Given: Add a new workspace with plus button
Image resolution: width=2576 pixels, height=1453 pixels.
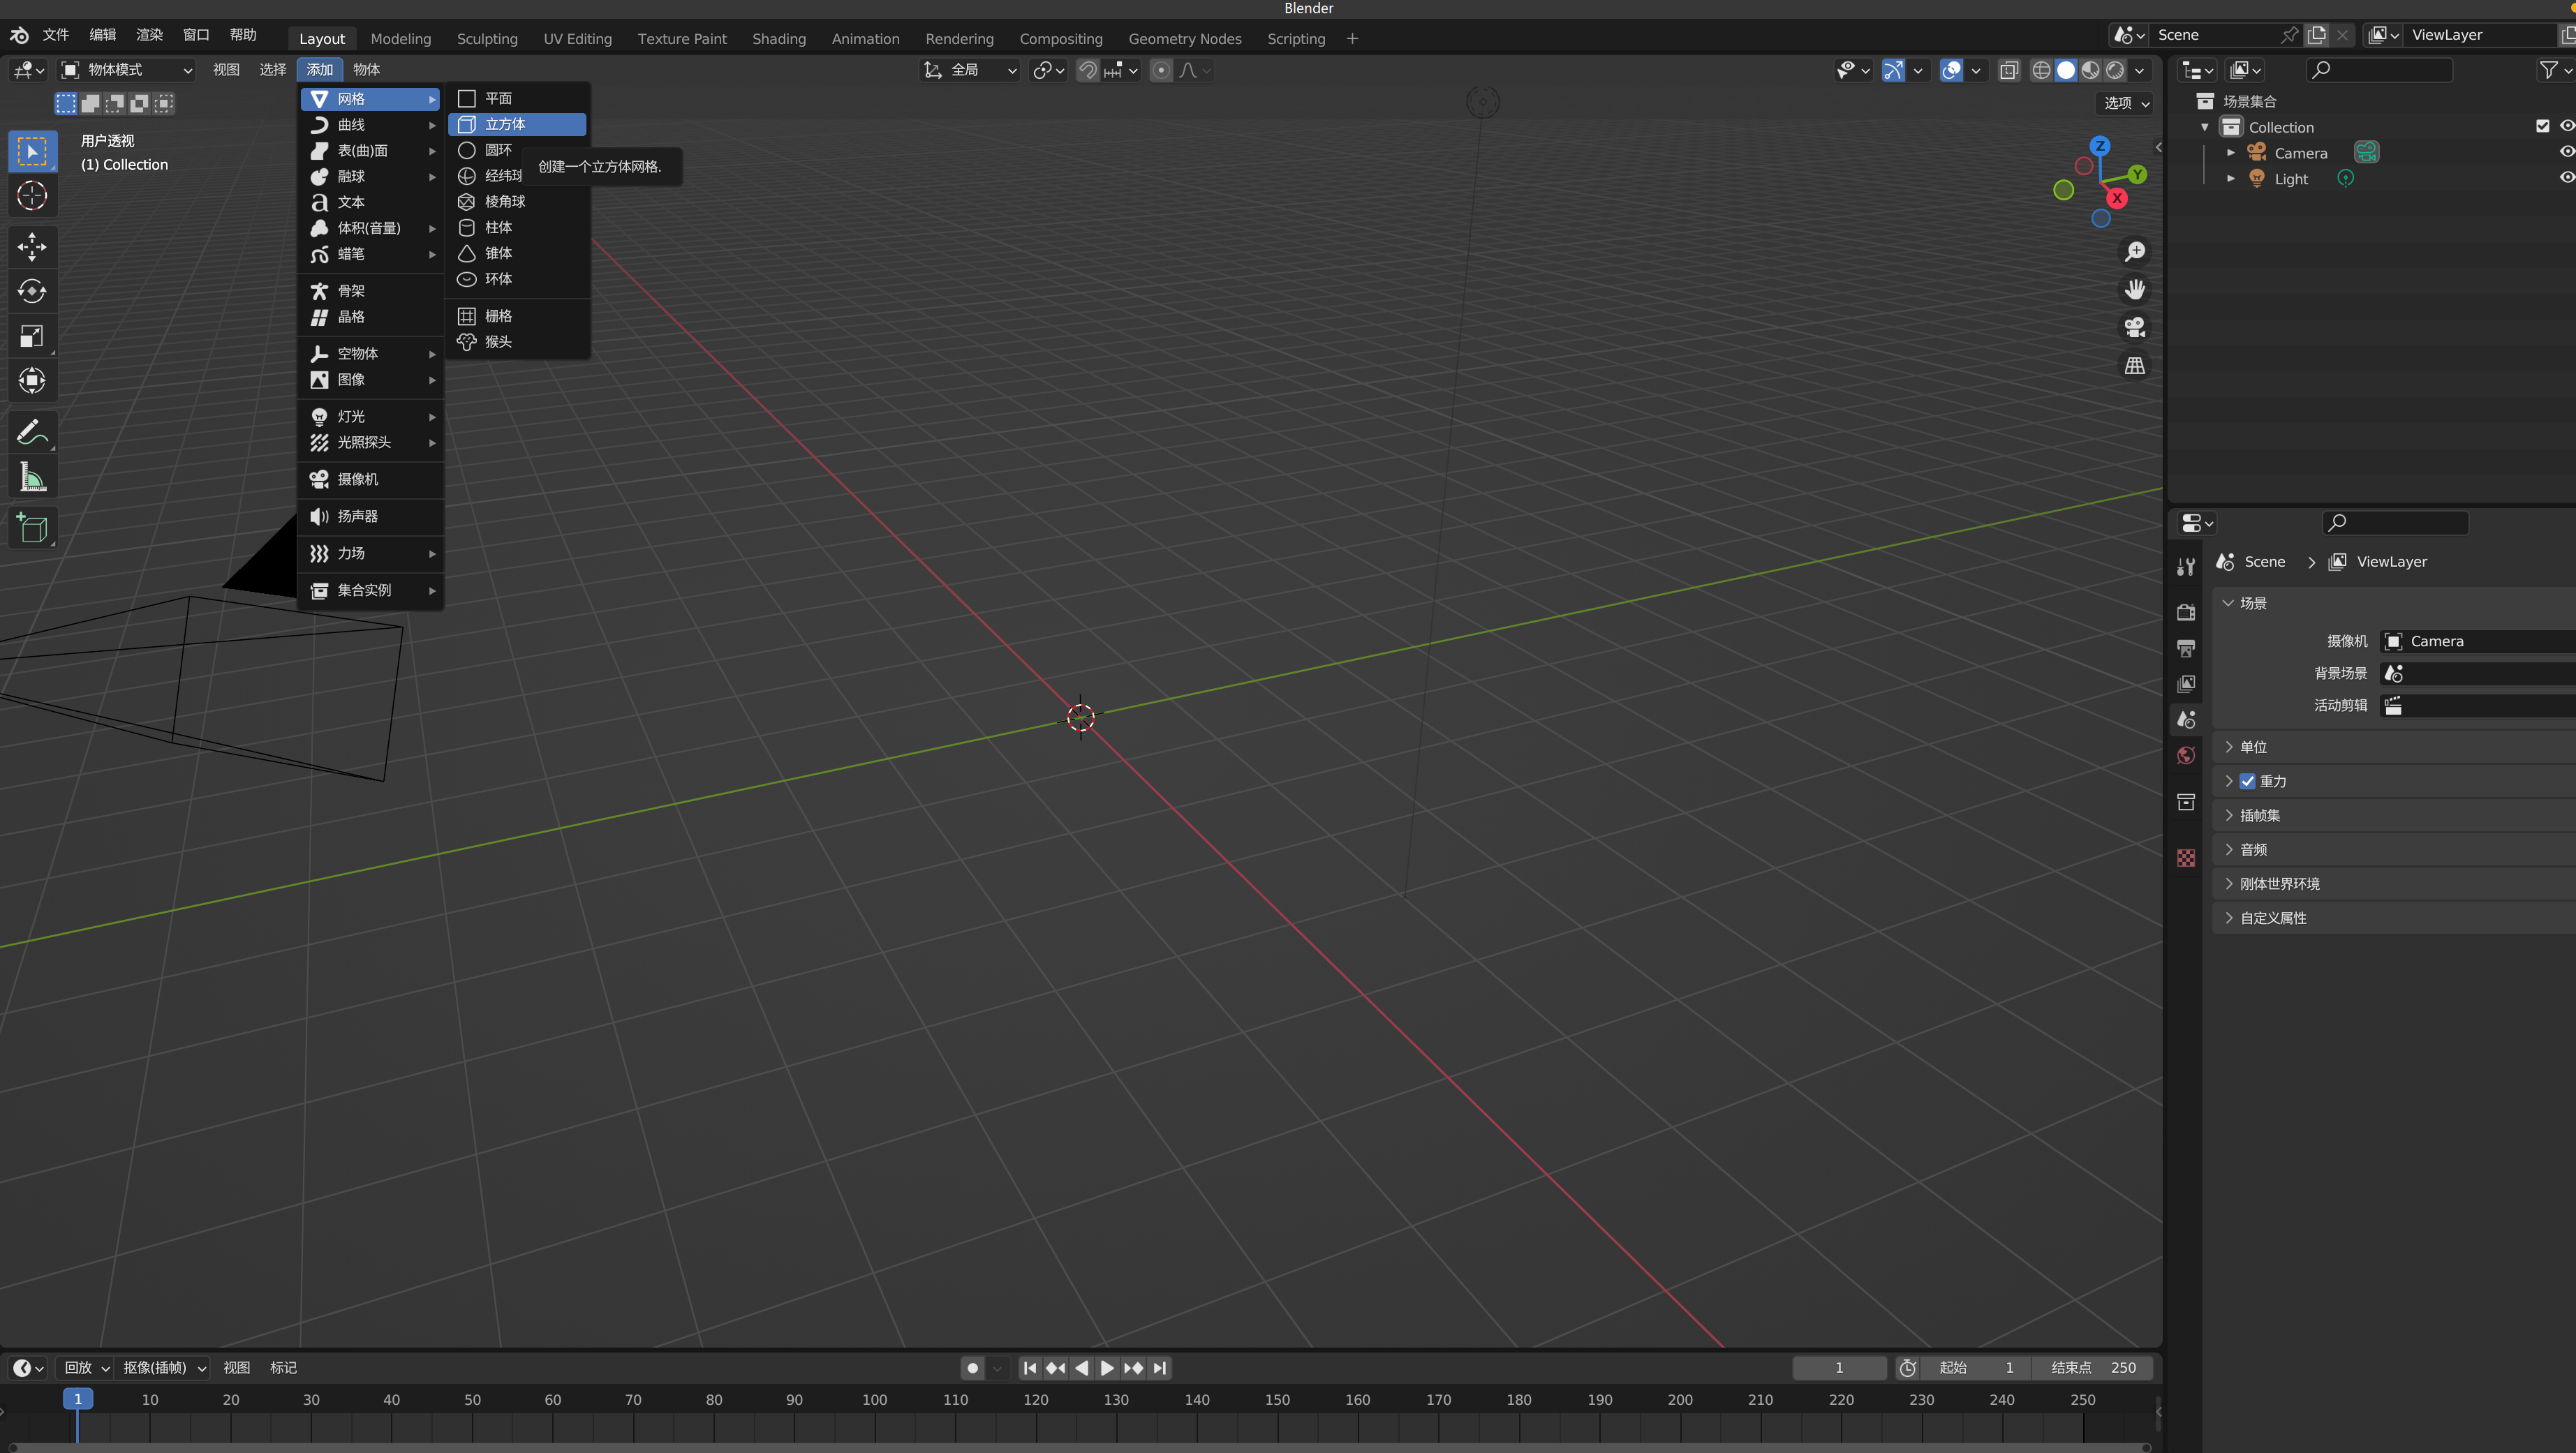Looking at the screenshot, I should tap(1352, 38).
